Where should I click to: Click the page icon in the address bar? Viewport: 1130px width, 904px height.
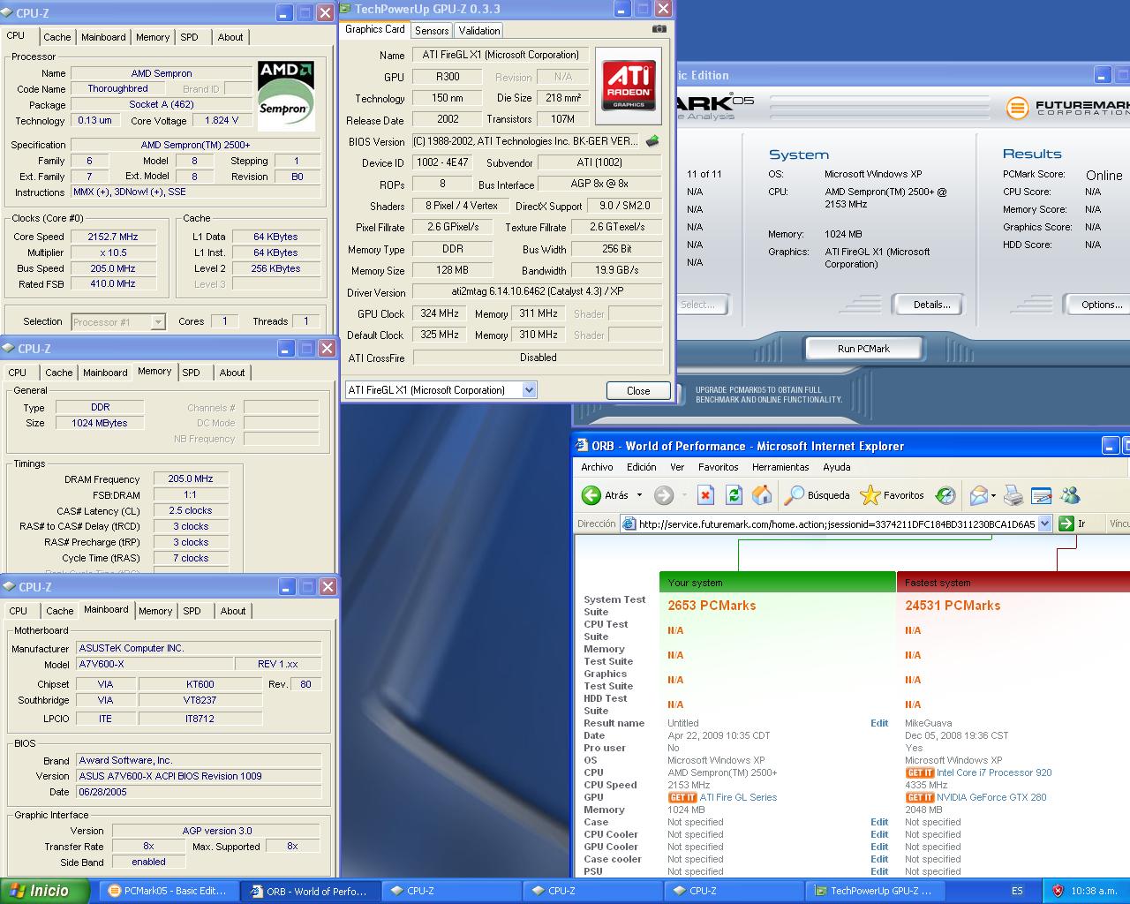(629, 524)
